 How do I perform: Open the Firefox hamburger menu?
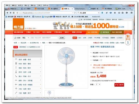click(131, 13)
